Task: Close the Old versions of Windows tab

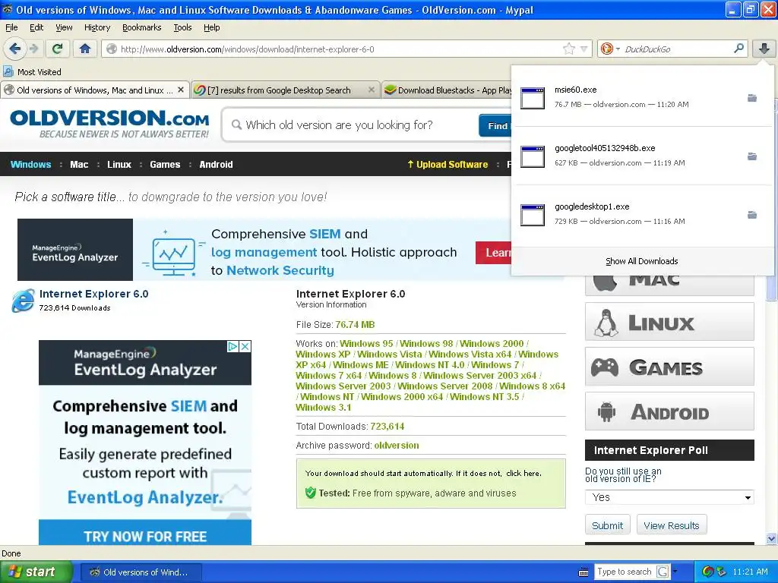Action: [x=181, y=90]
